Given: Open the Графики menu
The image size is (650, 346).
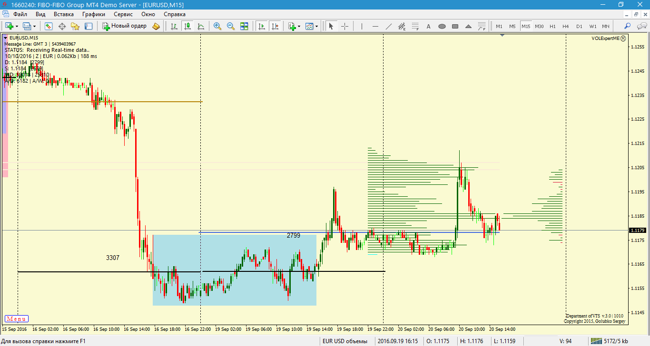Looking at the screenshot, I should click(x=94, y=14).
